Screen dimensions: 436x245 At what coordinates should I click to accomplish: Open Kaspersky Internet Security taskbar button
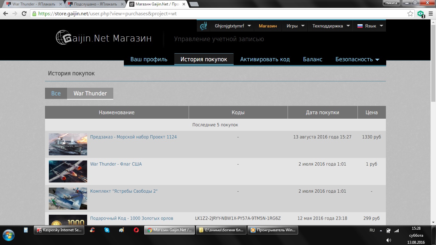59,230
